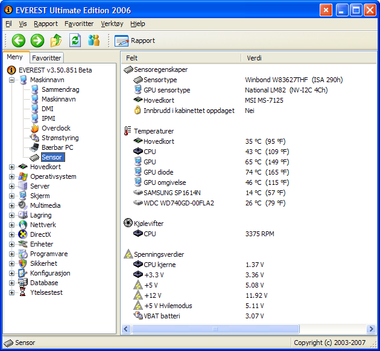Expand the Enheter tree node
This screenshot has width=380, height=351.
11,244
